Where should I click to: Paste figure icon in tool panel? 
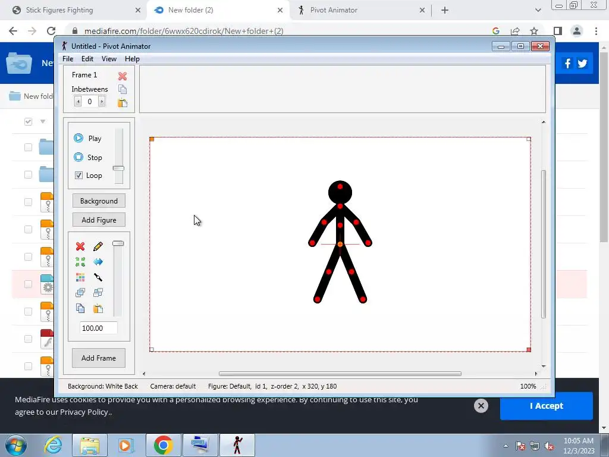(x=98, y=308)
